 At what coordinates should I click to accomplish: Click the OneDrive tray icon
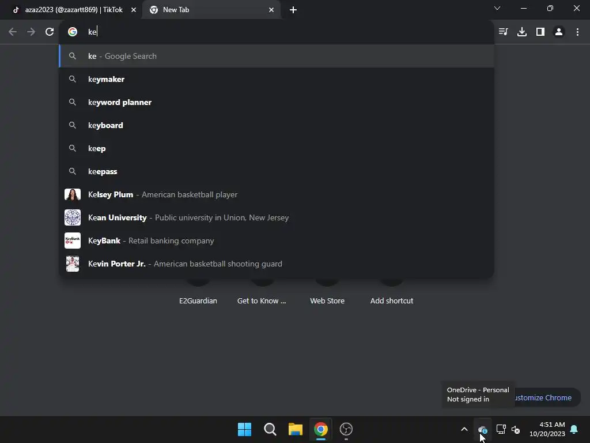point(482,429)
